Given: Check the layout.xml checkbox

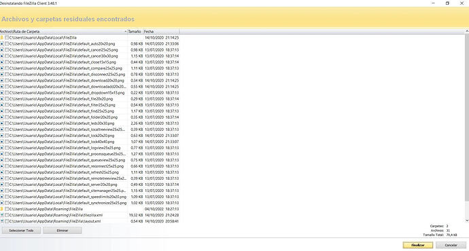Looking at the screenshot, I should (x=7, y=221).
